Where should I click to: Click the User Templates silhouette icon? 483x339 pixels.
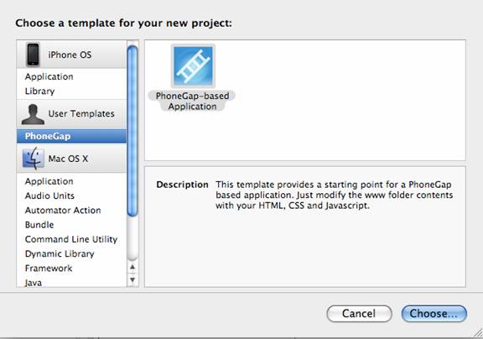[33, 114]
